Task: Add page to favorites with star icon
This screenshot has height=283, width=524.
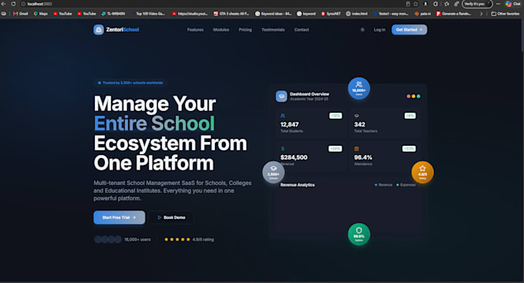Action: pyautogui.click(x=416, y=4)
